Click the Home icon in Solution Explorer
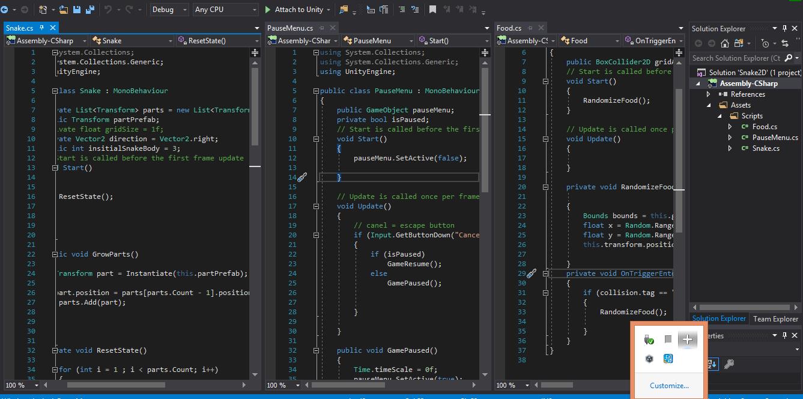The height and width of the screenshot is (399, 803). click(725, 43)
